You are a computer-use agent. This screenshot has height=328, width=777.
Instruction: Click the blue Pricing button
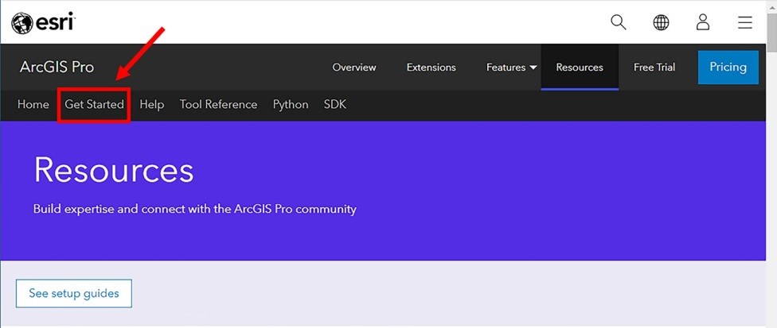tap(728, 68)
